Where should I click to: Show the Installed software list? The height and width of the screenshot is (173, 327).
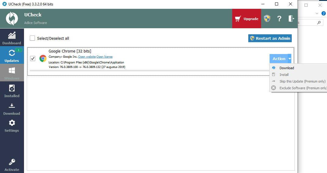(12, 90)
